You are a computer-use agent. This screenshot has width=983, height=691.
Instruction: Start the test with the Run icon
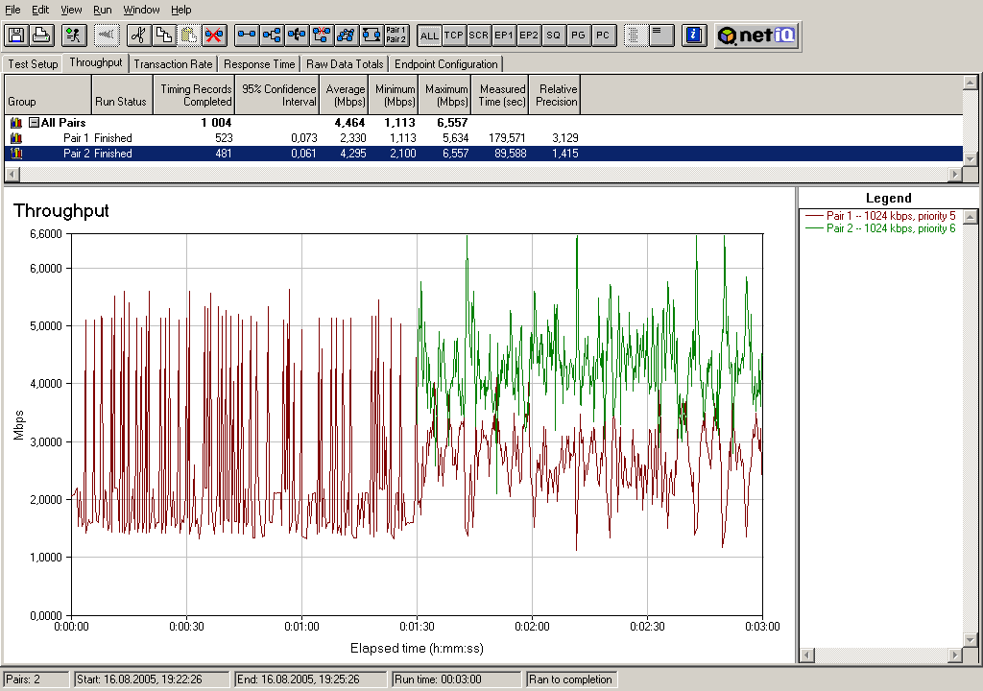(x=73, y=36)
